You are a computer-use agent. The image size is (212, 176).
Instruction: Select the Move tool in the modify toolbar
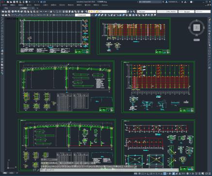coord(210,34)
